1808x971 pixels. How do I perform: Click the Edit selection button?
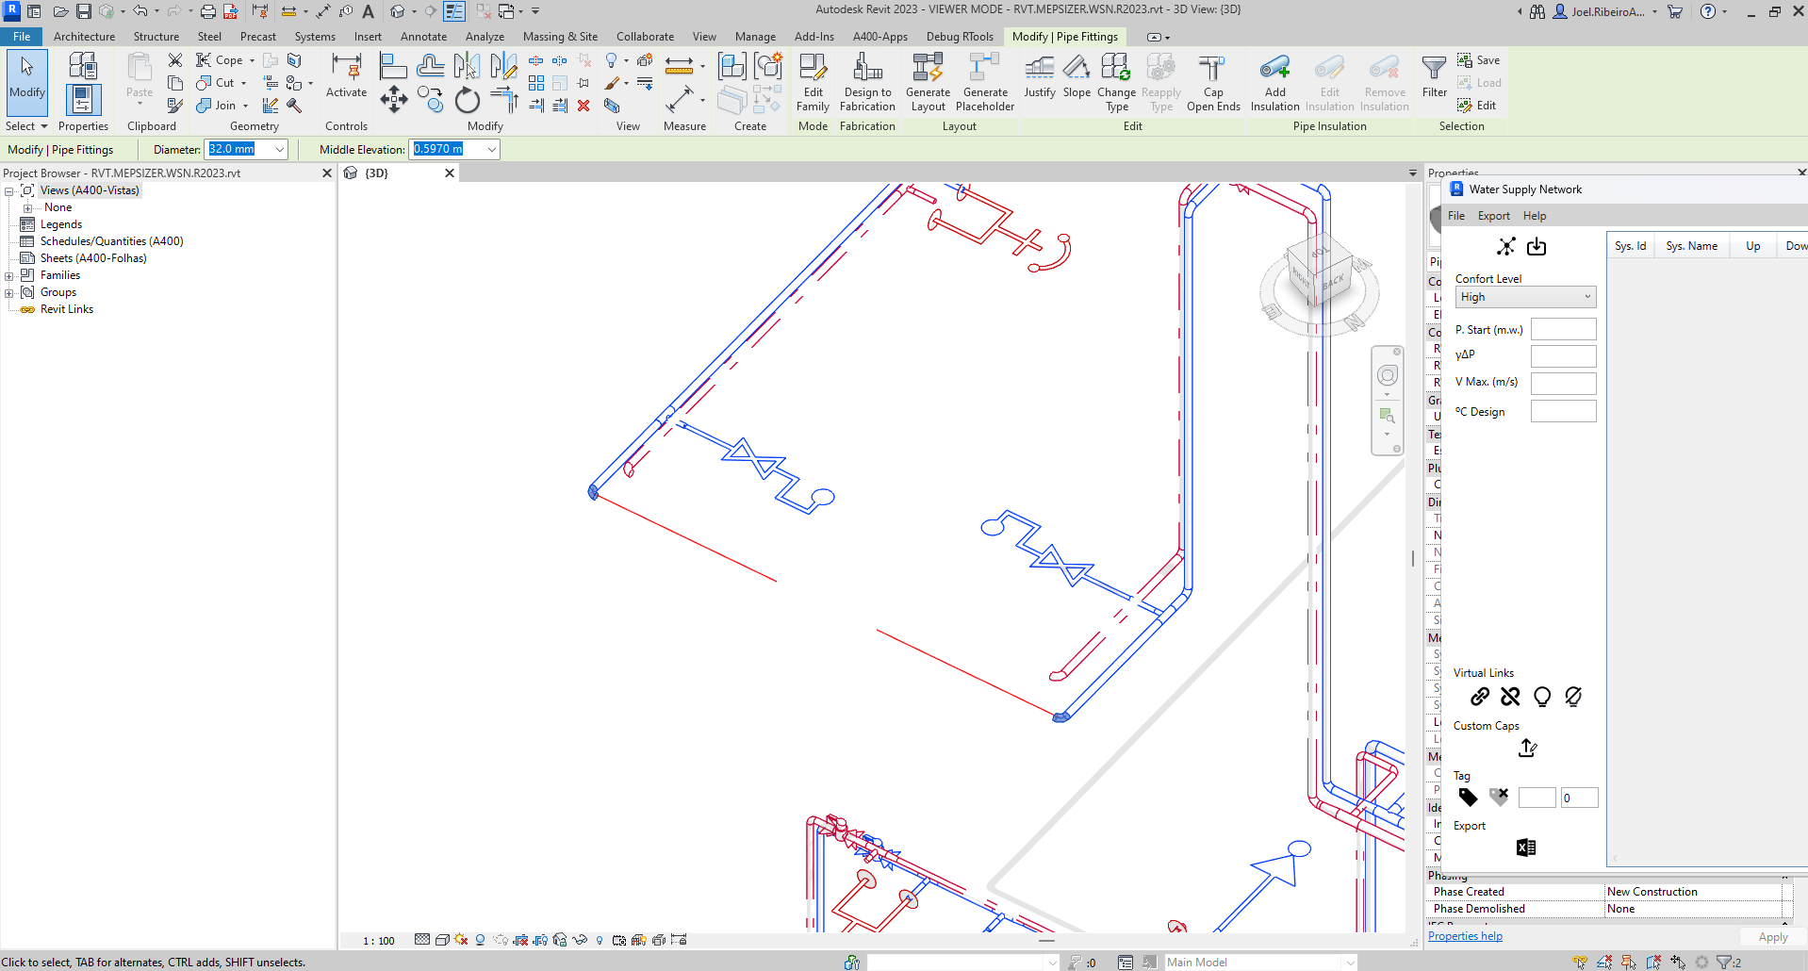click(x=1476, y=106)
